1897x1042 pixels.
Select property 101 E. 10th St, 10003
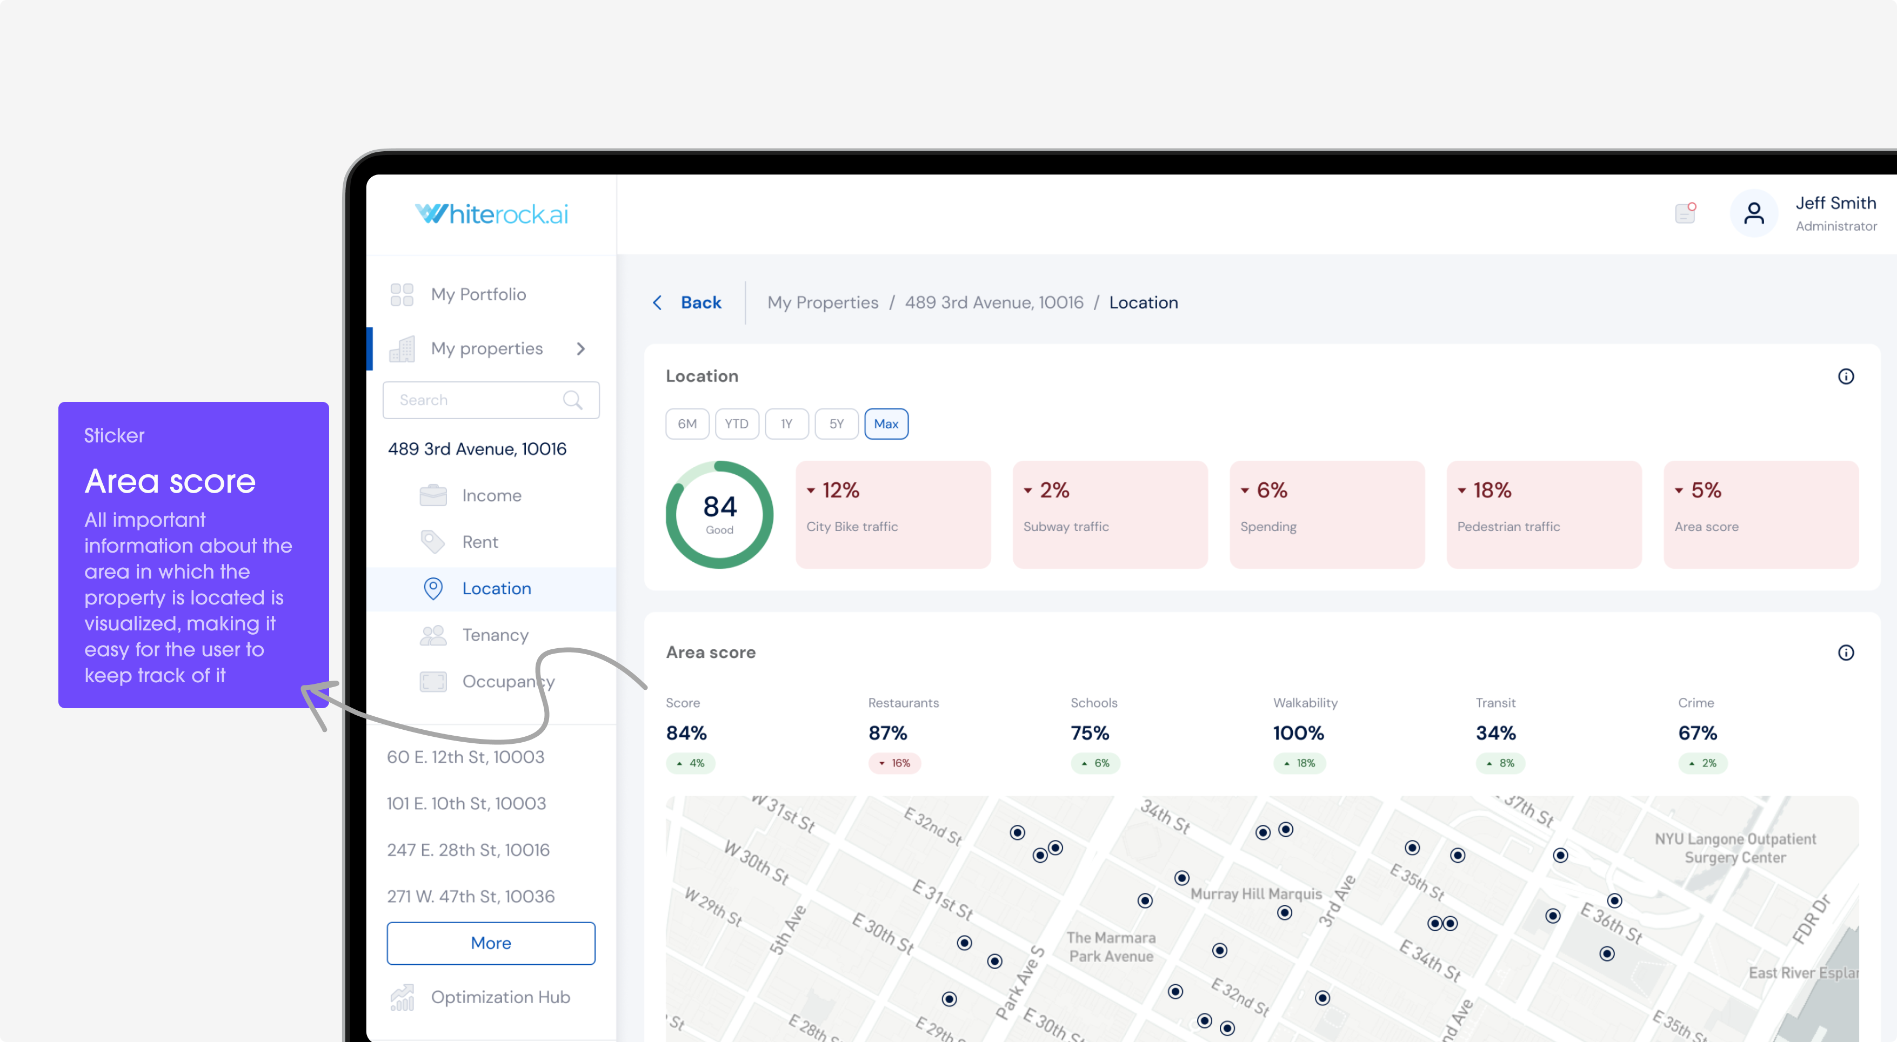(x=466, y=803)
